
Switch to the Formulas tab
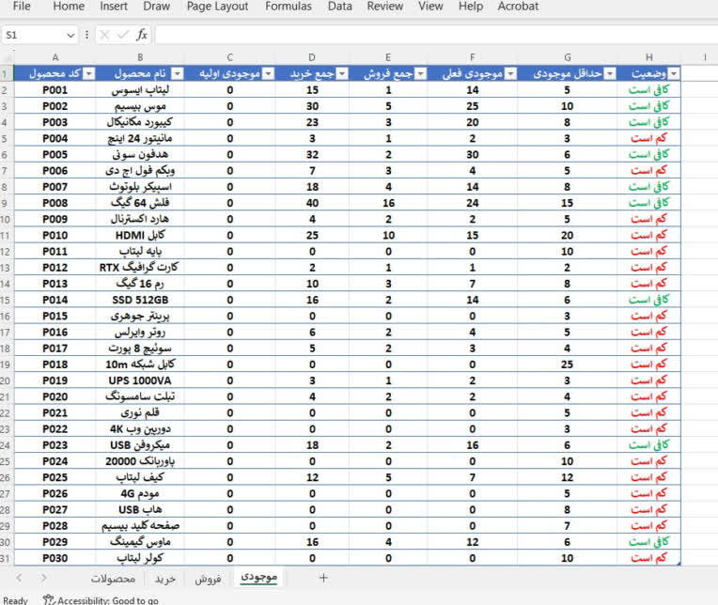coord(289,7)
